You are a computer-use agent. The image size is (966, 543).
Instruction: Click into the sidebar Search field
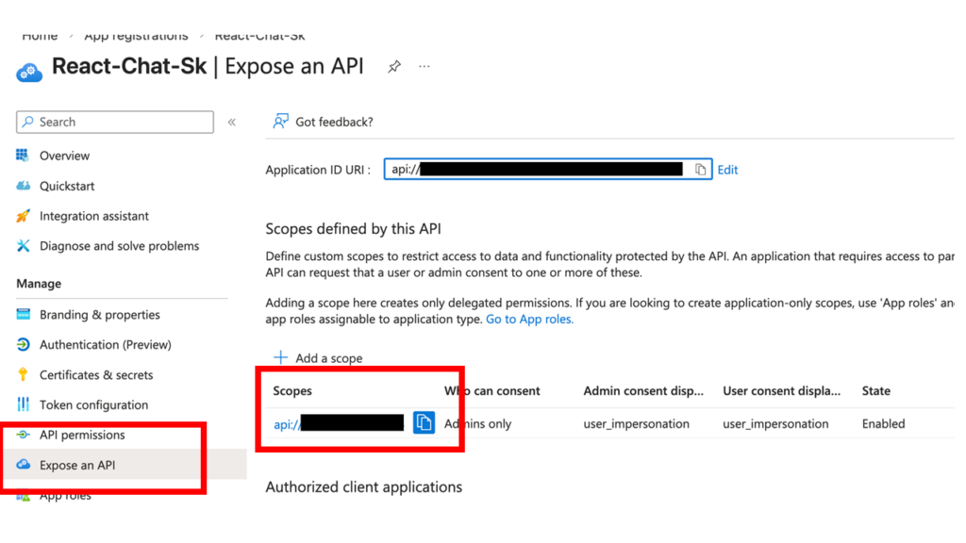123,123
